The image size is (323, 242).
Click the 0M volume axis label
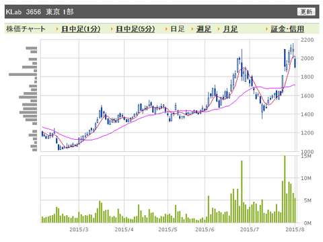(308, 223)
